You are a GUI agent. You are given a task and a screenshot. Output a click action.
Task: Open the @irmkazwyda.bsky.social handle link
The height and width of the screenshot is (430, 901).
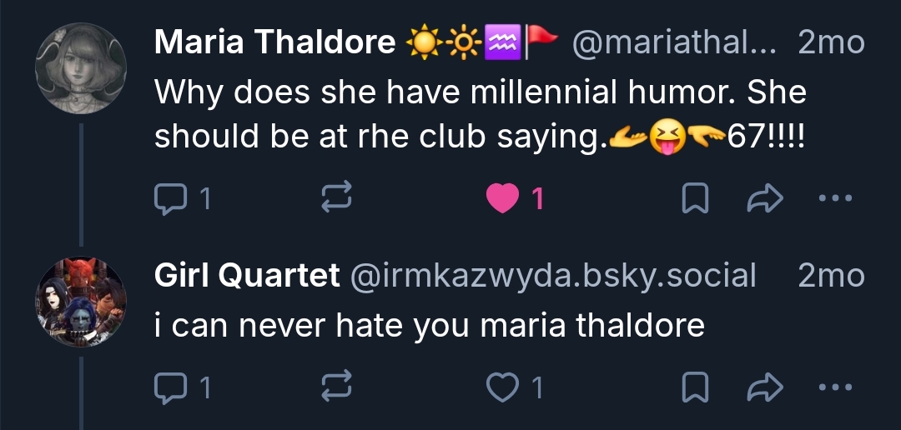(x=556, y=275)
